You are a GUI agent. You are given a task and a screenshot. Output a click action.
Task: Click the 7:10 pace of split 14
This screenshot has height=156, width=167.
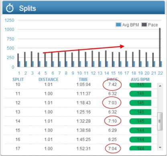[112, 121]
